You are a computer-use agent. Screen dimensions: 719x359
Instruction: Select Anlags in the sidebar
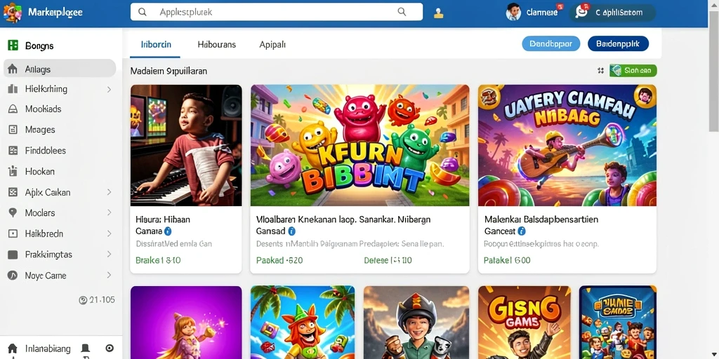60,69
